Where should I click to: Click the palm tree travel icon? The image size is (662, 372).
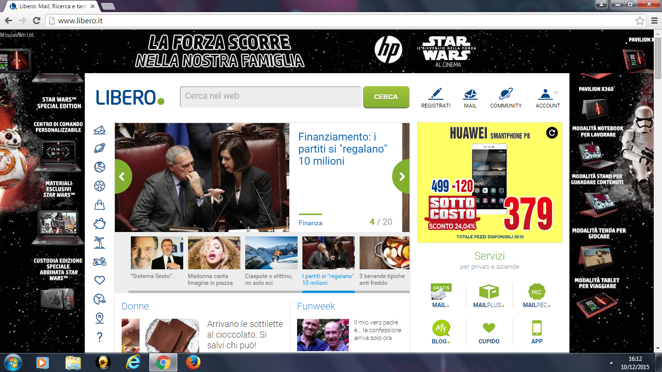pyautogui.click(x=99, y=243)
